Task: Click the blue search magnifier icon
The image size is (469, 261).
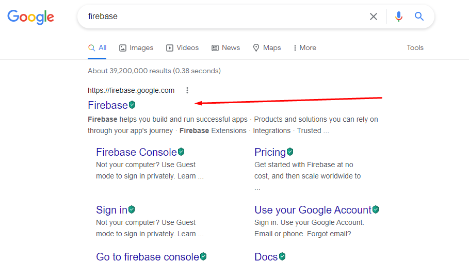Action: click(419, 17)
